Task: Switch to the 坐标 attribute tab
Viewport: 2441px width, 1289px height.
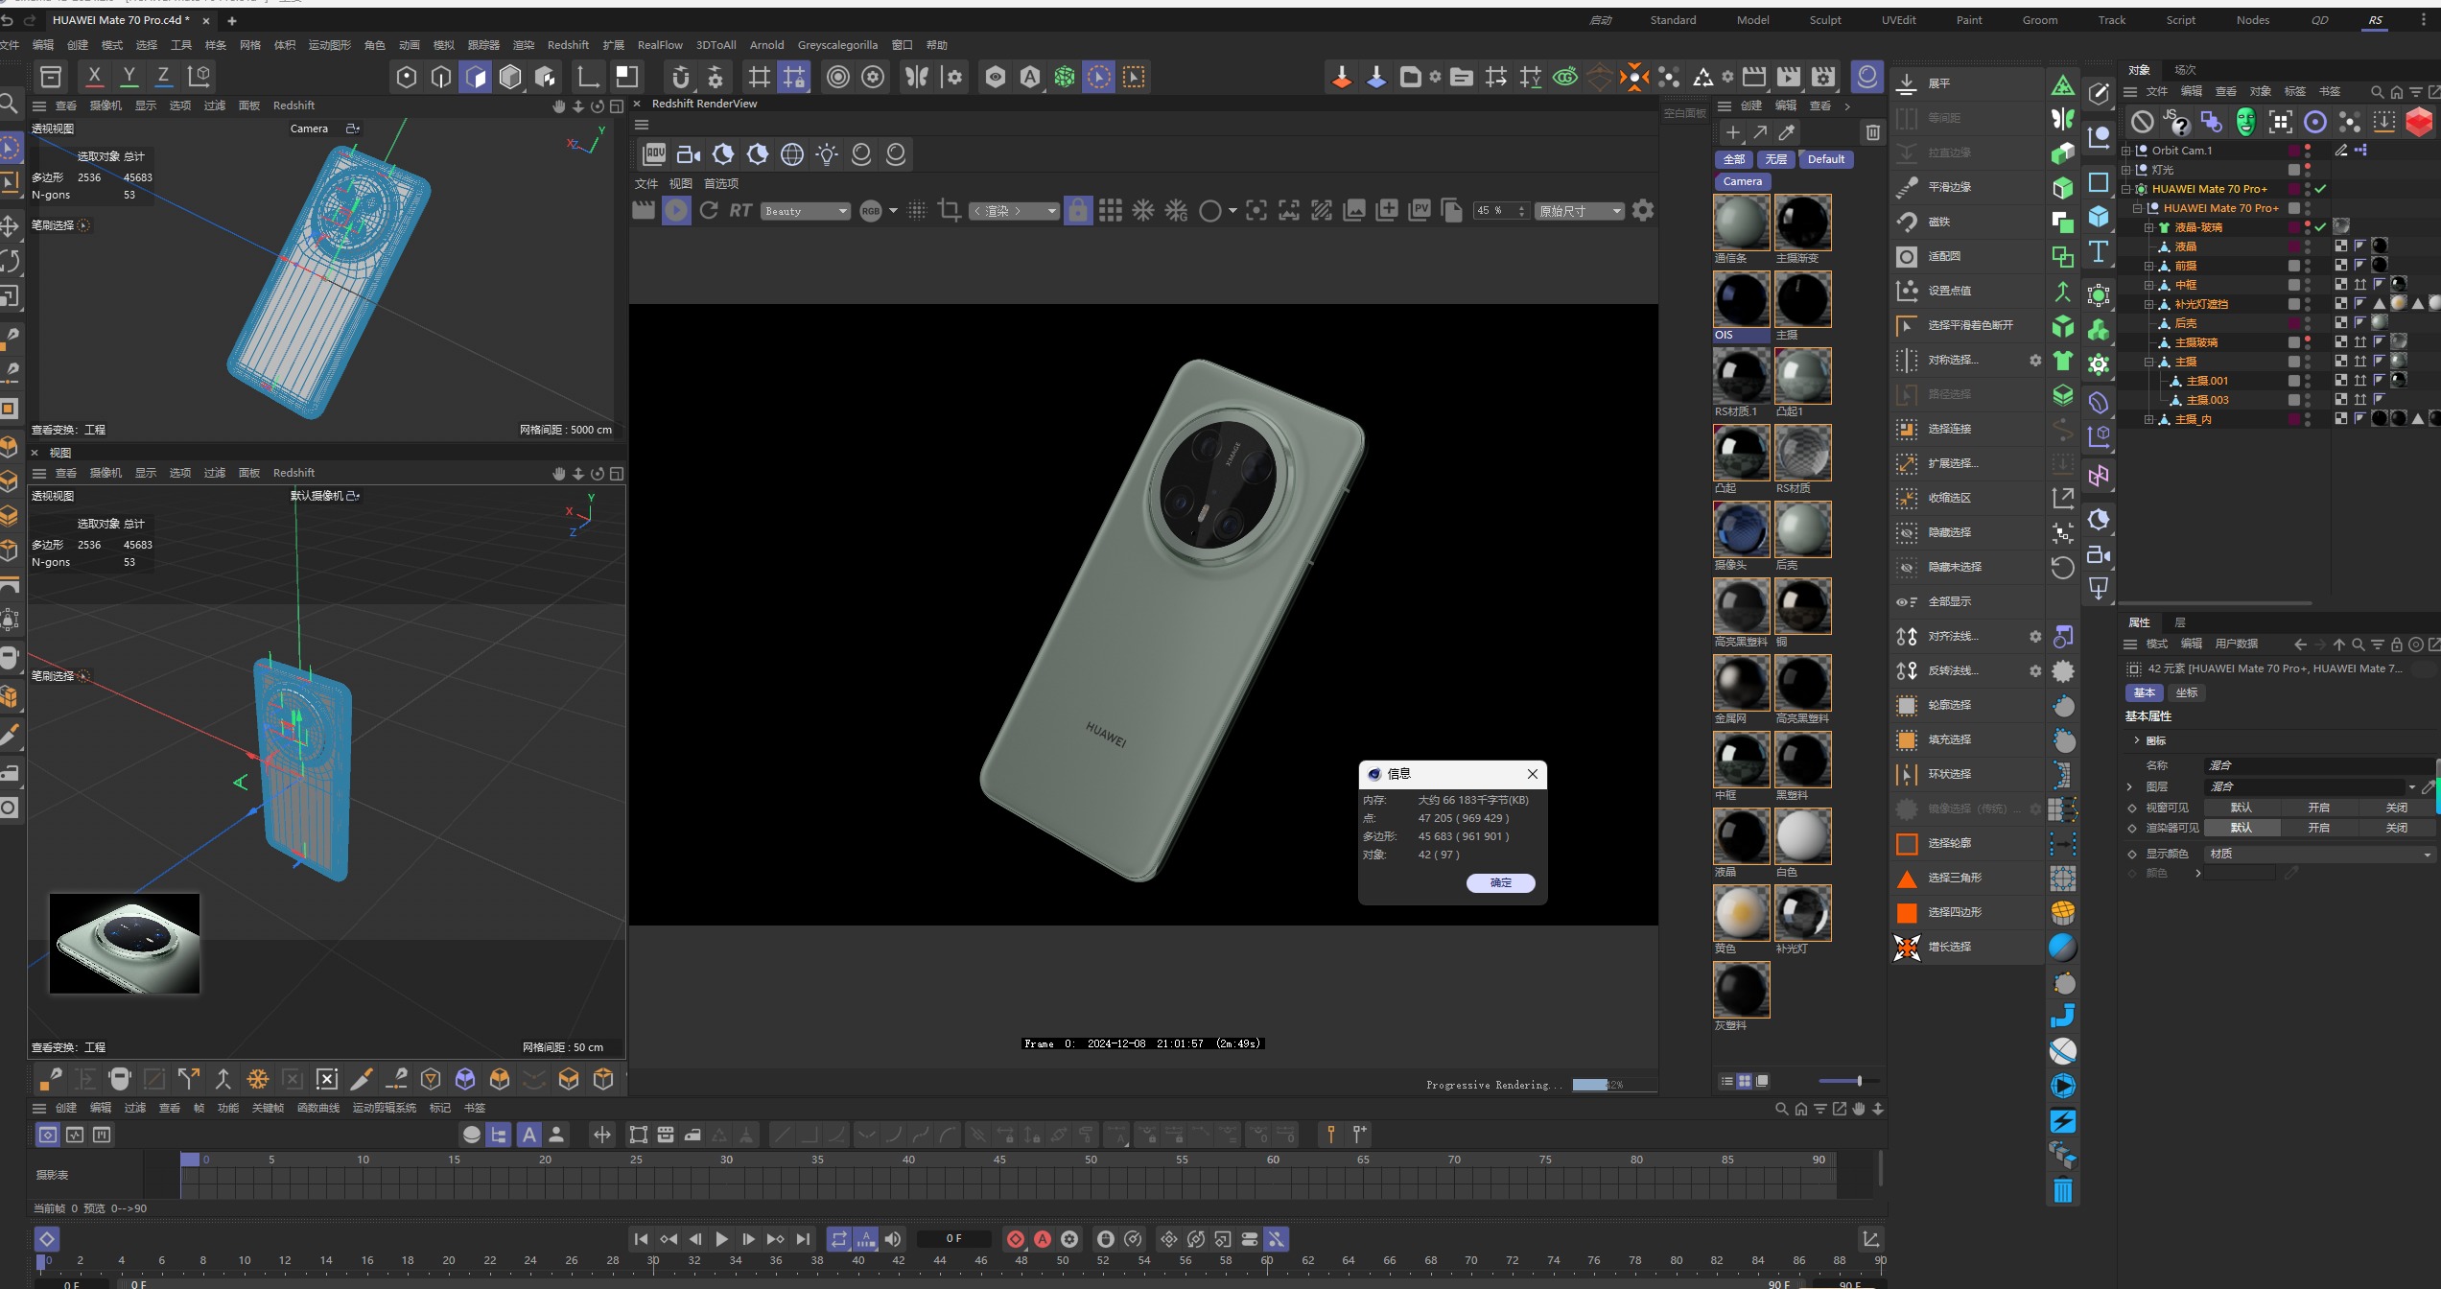Action: click(2187, 692)
